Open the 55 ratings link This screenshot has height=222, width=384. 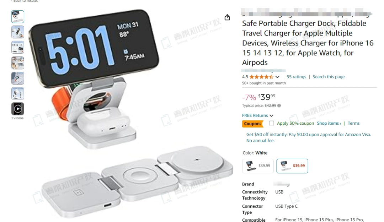296,77
